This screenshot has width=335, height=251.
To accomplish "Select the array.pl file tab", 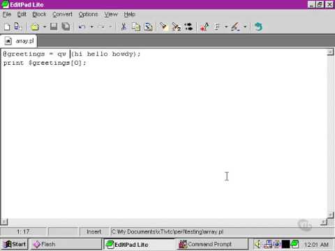I will click(x=19, y=41).
